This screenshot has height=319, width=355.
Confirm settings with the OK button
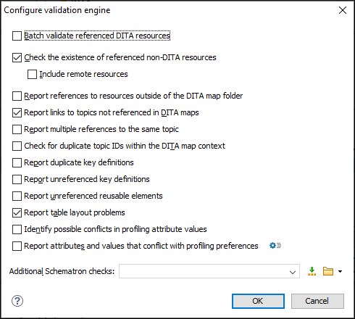click(x=258, y=301)
